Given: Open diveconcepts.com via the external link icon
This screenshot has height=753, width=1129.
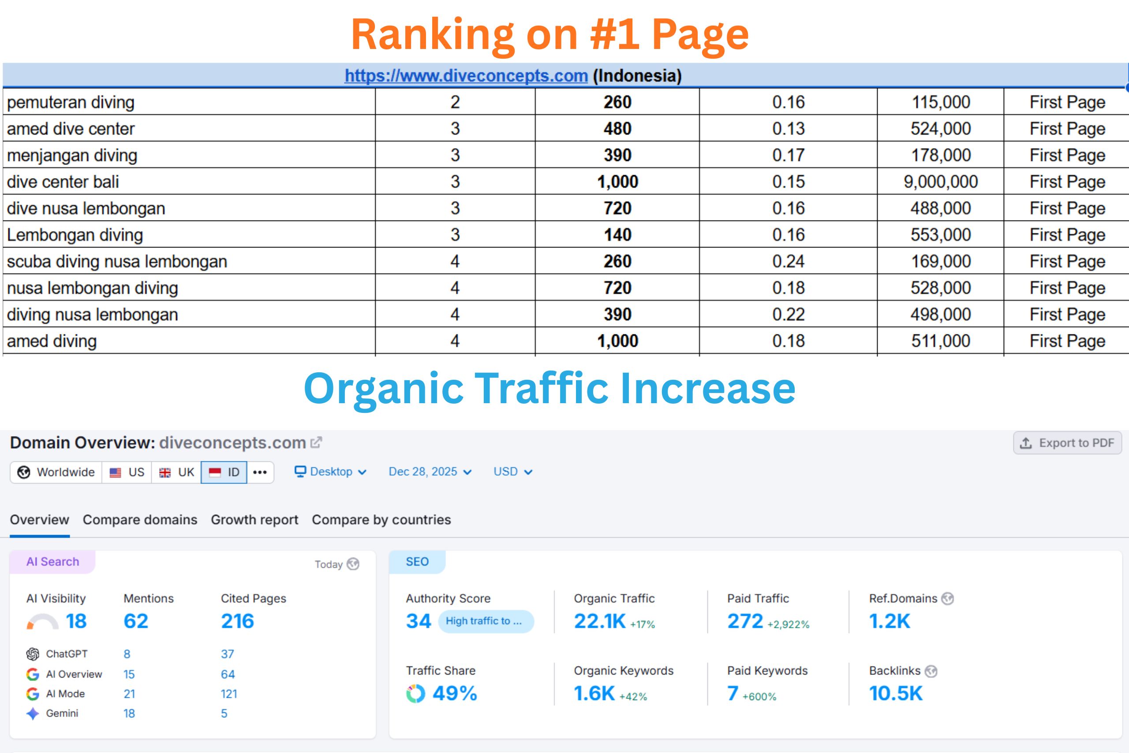Looking at the screenshot, I should (316, 442).
